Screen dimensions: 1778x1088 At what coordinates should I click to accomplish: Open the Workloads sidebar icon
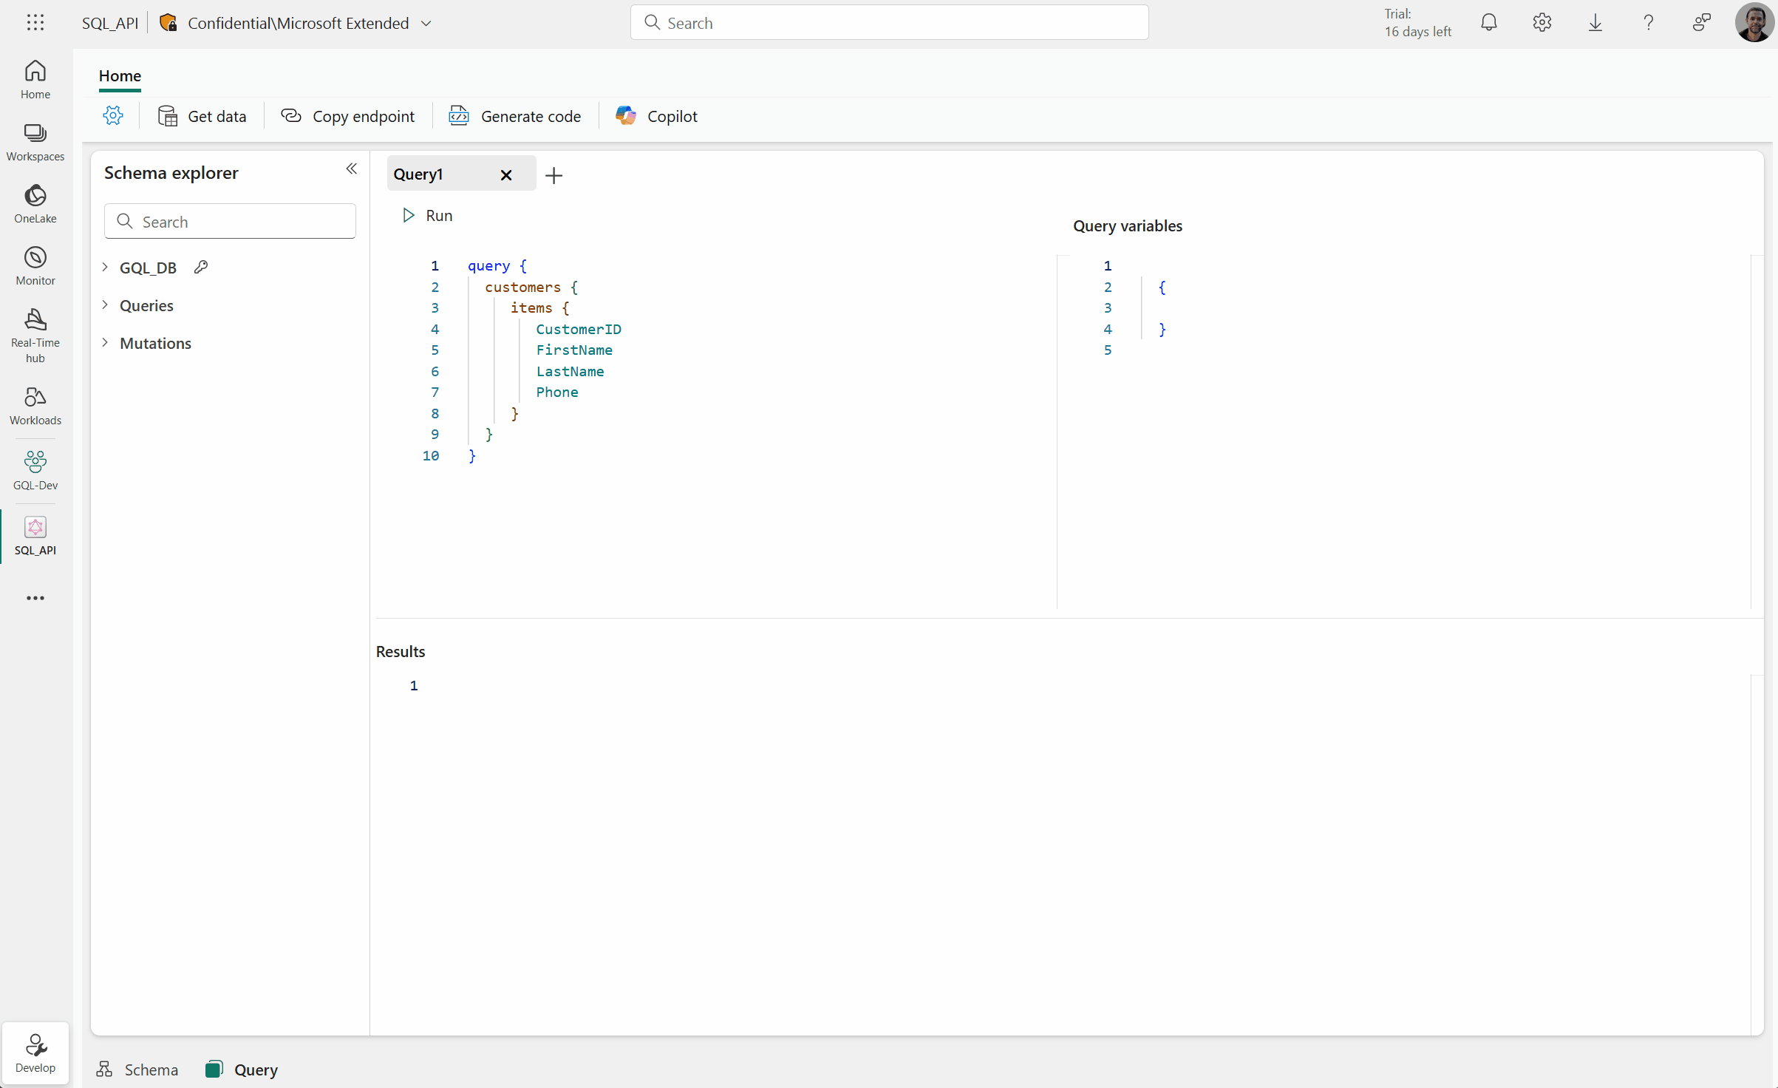[35, 405]
